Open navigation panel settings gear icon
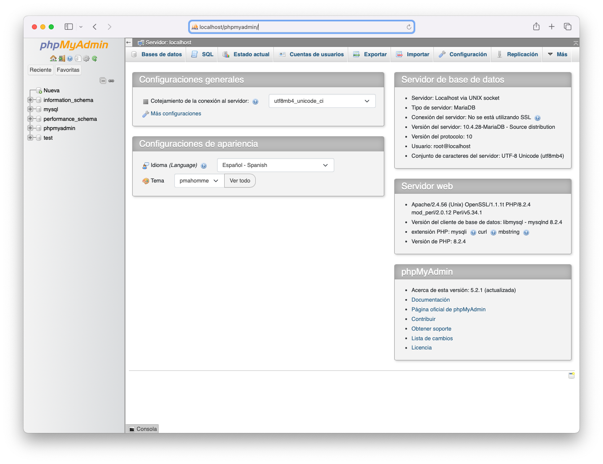 pyautogui.click(x=86, y=59)
